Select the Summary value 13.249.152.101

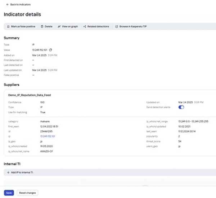(40, 50)
